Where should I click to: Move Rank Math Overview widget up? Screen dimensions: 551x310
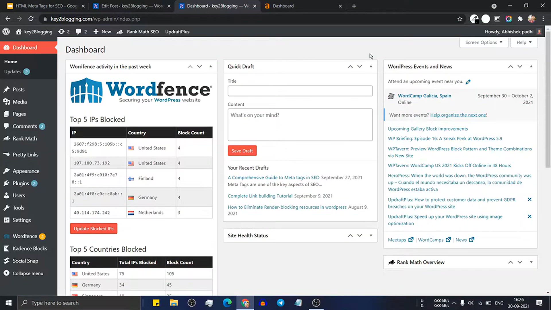511,262
